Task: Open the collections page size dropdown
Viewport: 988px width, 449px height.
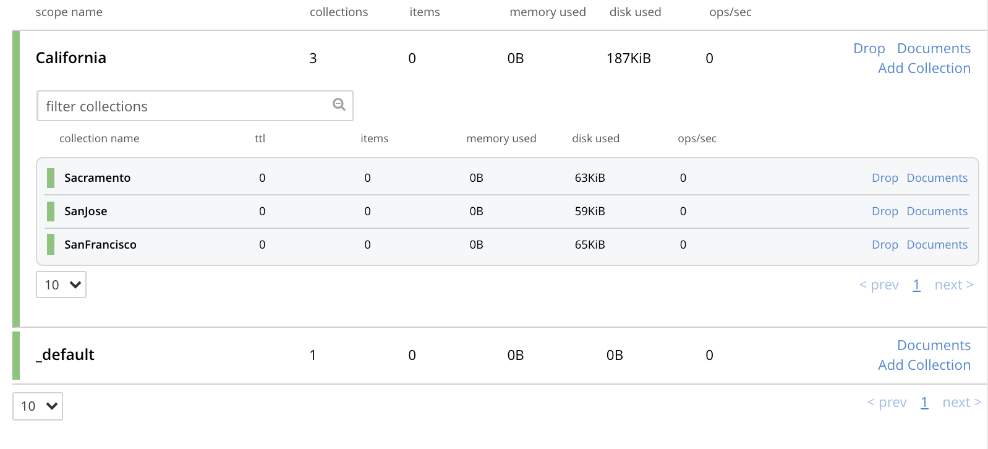Action: coord(61,285)
